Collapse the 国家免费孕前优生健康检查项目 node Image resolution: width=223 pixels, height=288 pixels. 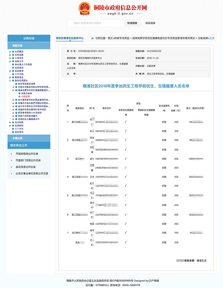pyautogui.click(x=13, y=90)
